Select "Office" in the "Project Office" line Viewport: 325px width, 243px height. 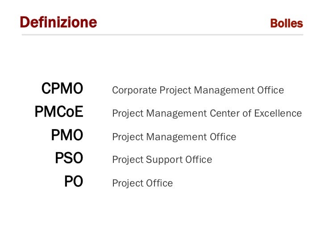point(159,183)
